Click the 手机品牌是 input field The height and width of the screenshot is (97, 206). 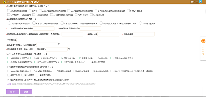(144, 34)
